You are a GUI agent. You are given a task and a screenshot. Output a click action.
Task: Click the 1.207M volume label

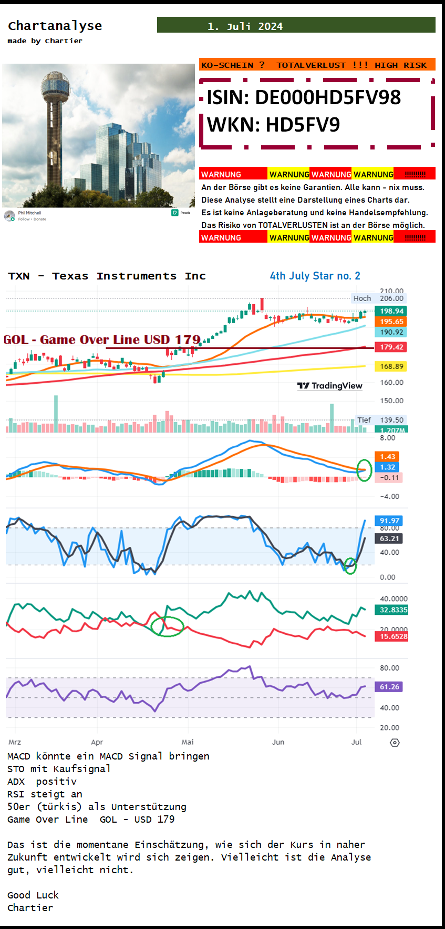tap(392, 430)
